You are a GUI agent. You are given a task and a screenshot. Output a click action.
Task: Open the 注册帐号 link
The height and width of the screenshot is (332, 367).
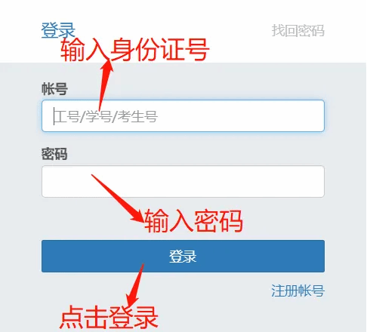click(x=298, y=290)
